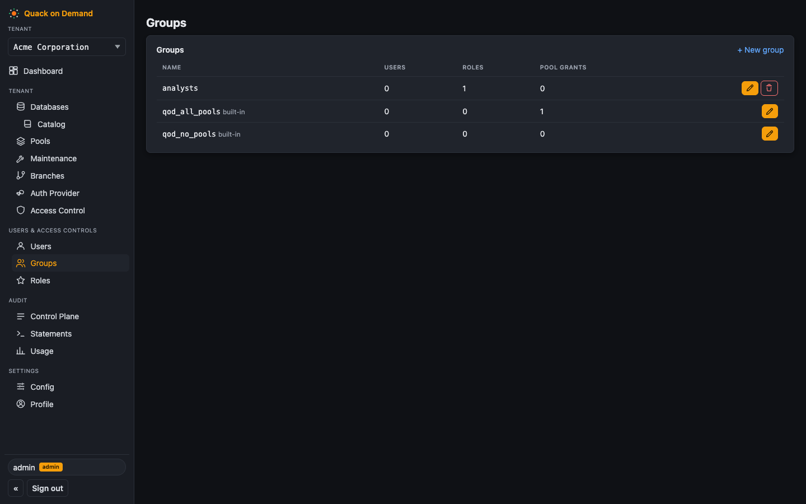This screenshot has height=504, width=806.
Task: Click the qod_all_pools group name
Action: pyautogui.click(x=191, y=111)
